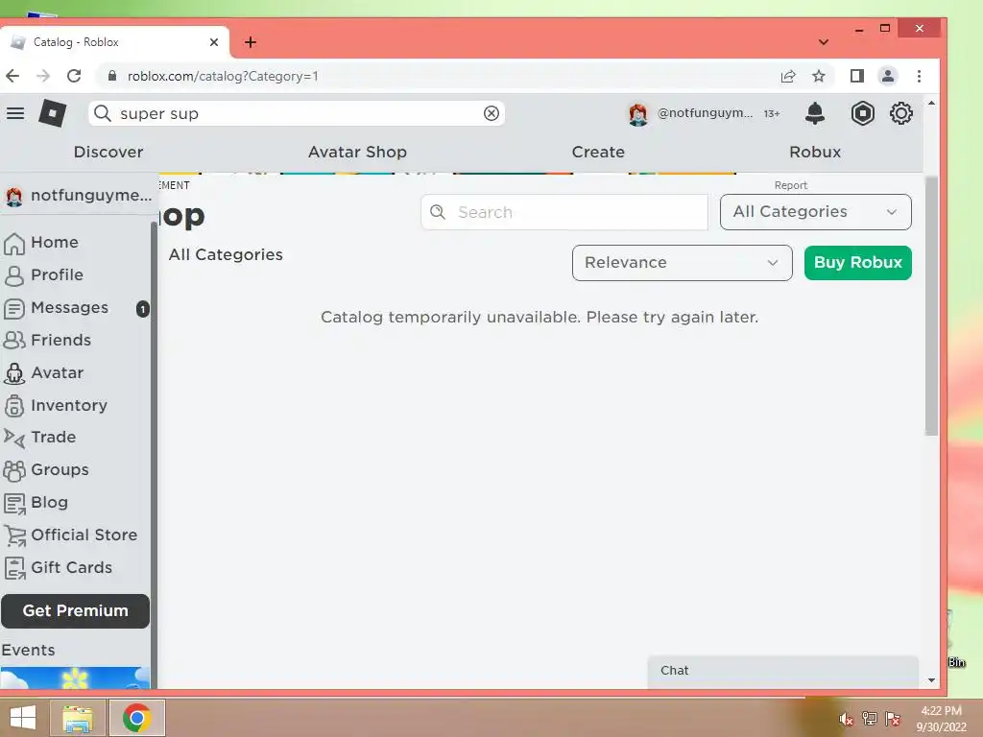Share this page from the address bar
Screen dimensions: 983x737
click(x=788, y=76)
